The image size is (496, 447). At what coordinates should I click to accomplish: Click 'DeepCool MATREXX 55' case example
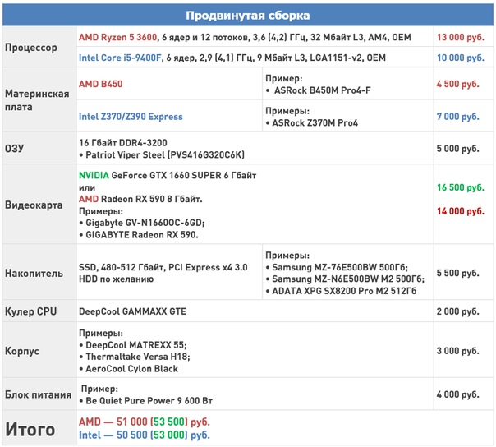click(x=136, y=345)
